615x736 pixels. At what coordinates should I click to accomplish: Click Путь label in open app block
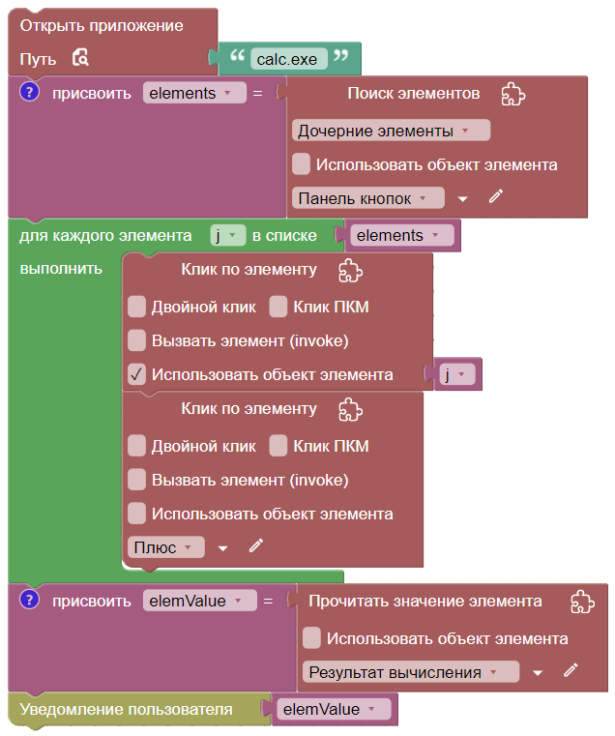click(x=38, y=59)
